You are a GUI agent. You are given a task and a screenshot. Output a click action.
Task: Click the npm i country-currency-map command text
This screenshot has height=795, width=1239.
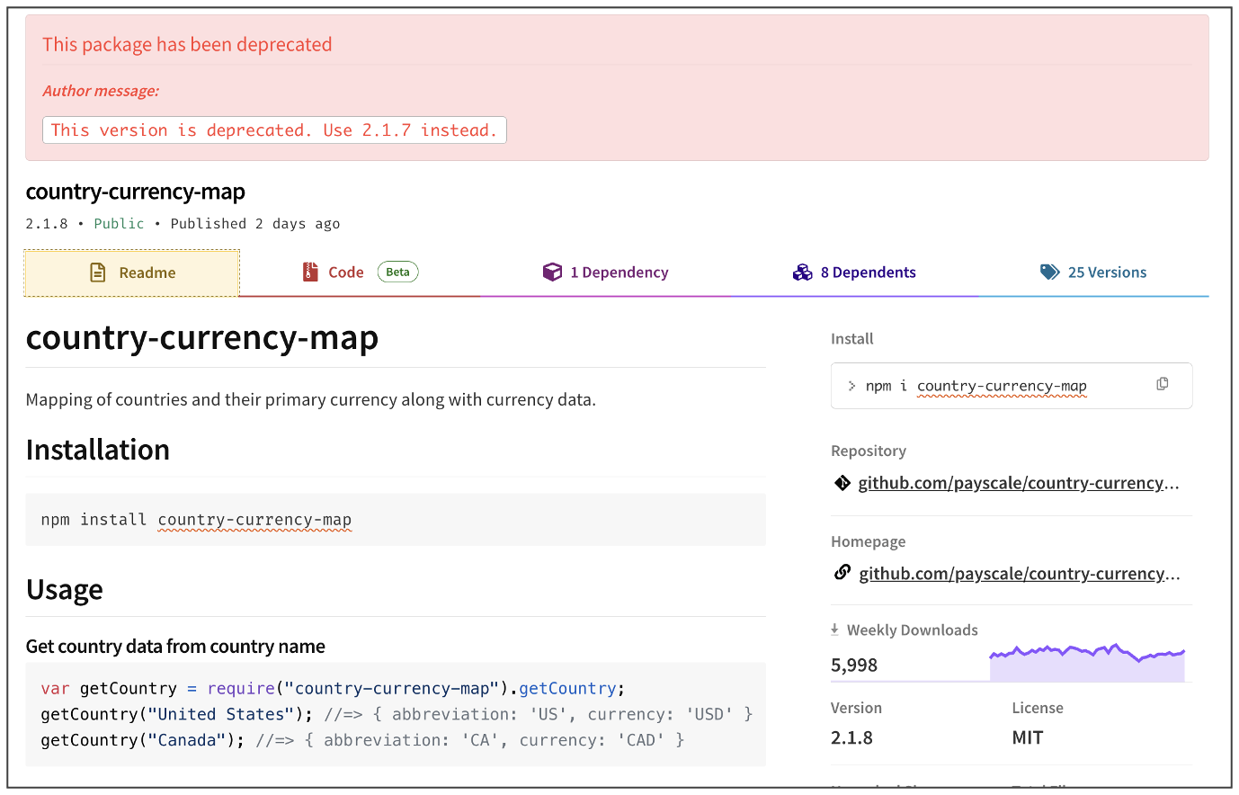pyautogui.click(x=976, y=386)
